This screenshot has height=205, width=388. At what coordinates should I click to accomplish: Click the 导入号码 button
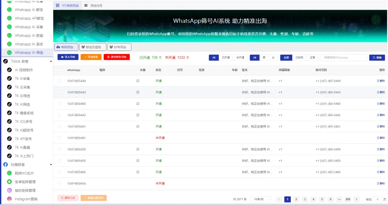(68, 57)
